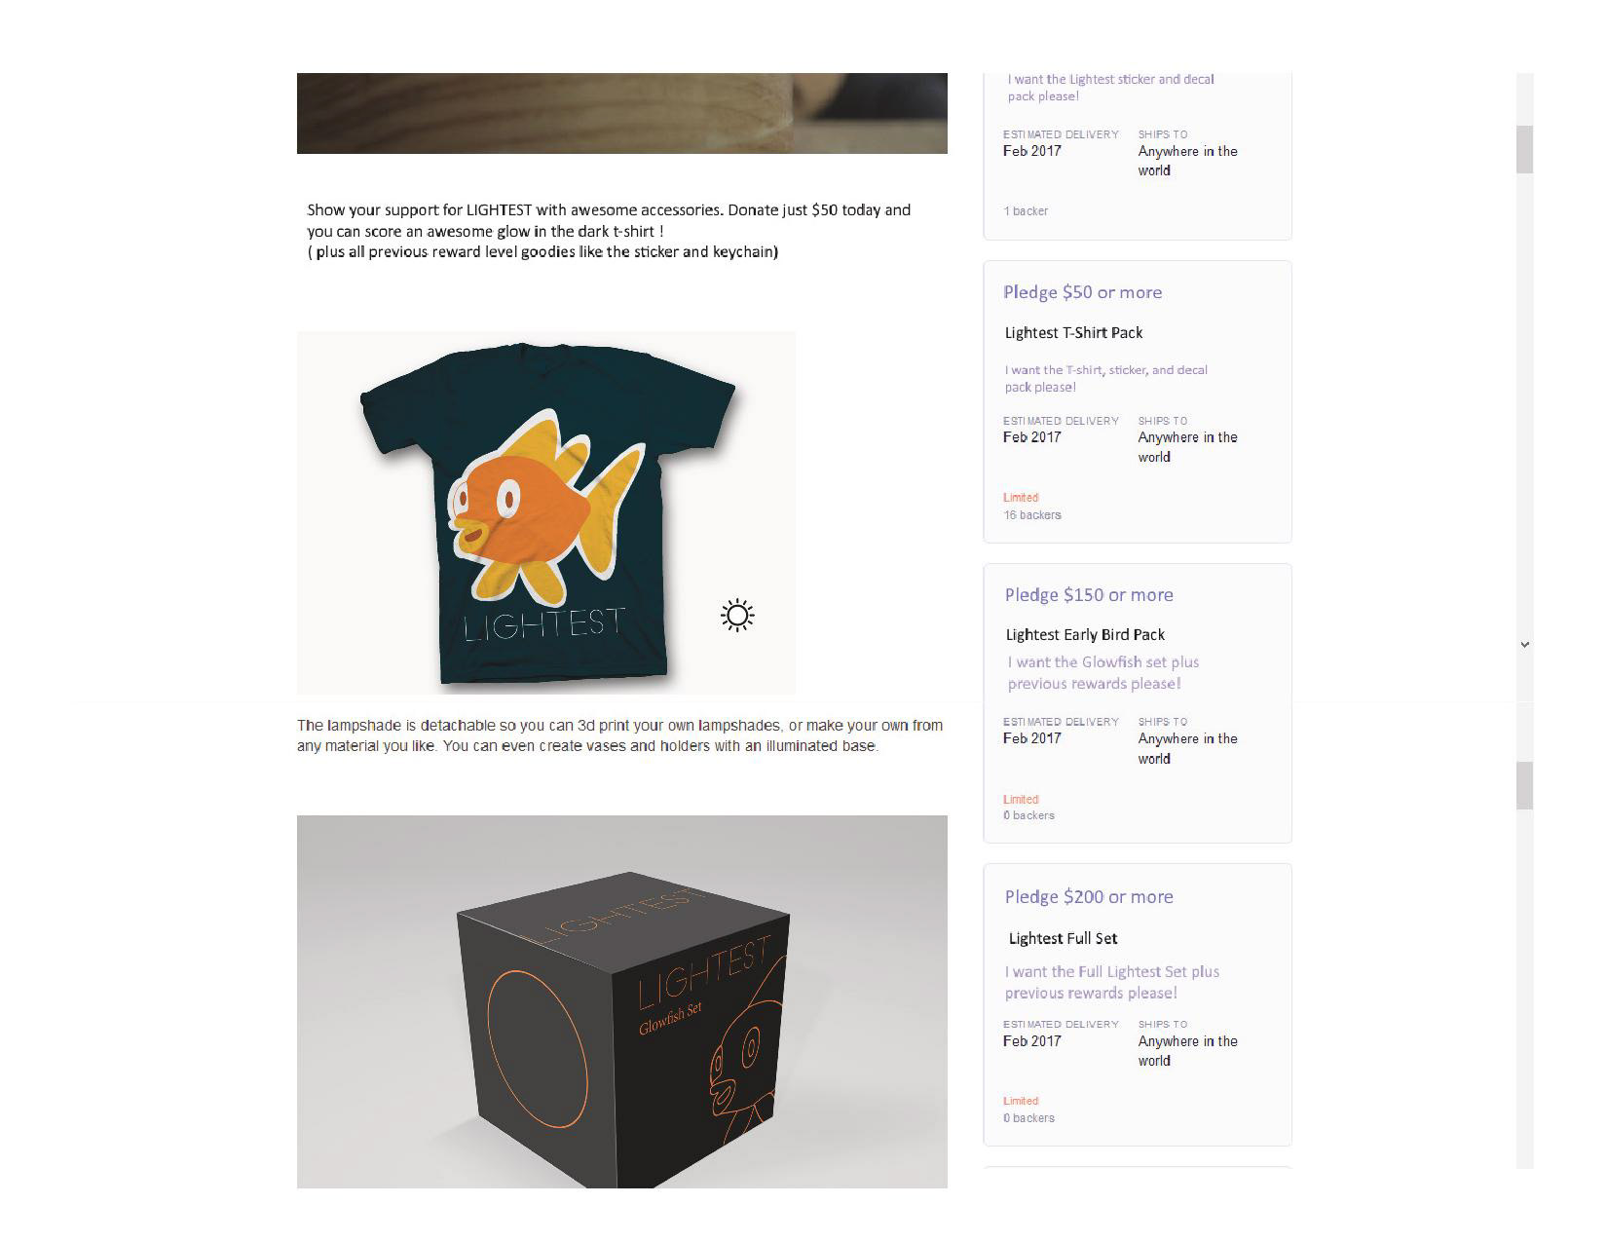Image resolution: width=1607 pixels, height=1242 pixels.
Task: Open the Lightest Full Set title
Action: [x=1063, y=939]
